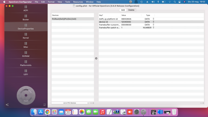Viewport: 208px width, 117px height.
Task: Open the Resources menu
Action: click(78, 2)
